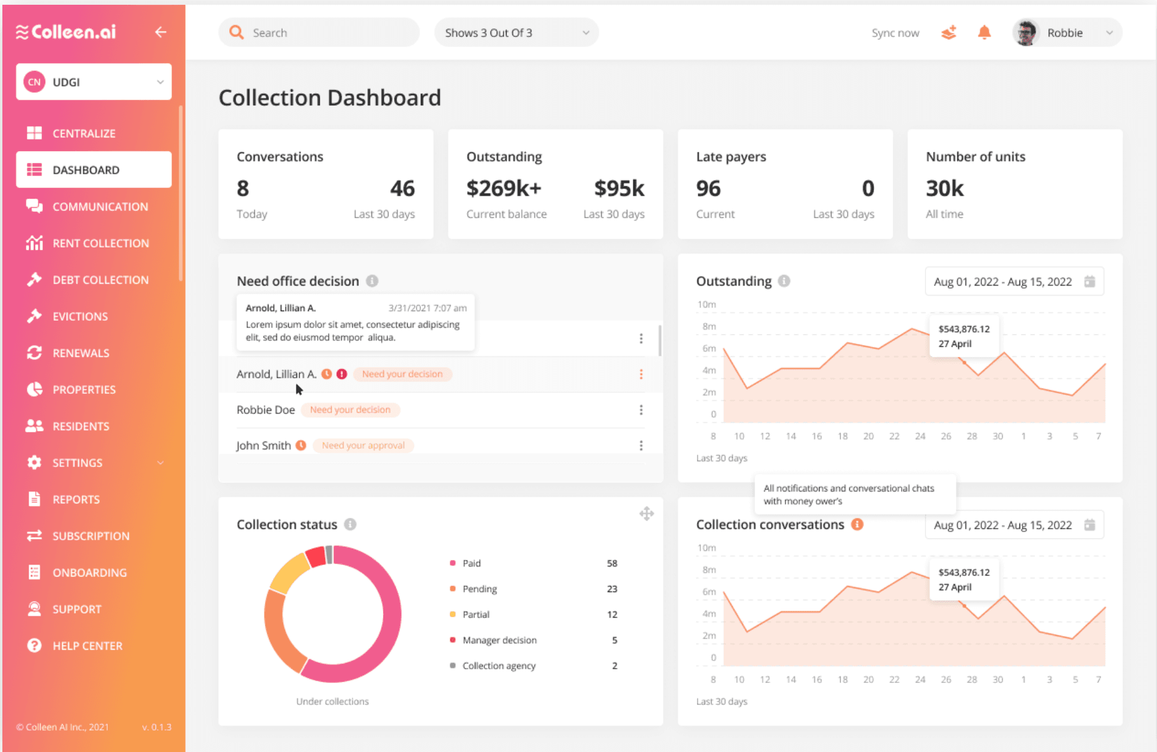
Task: Open the Shows 3 Out Of 3 dropdown
Action: pos(516,33)
